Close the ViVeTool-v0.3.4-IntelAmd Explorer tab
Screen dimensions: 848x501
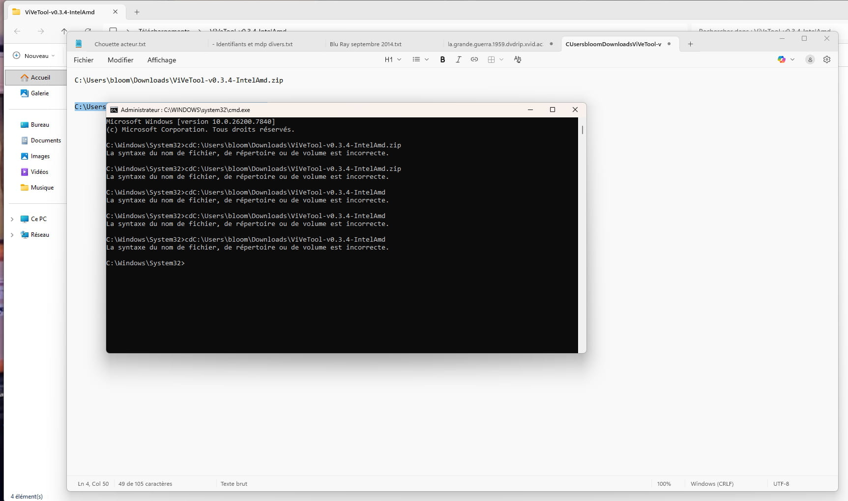(116, 12)
